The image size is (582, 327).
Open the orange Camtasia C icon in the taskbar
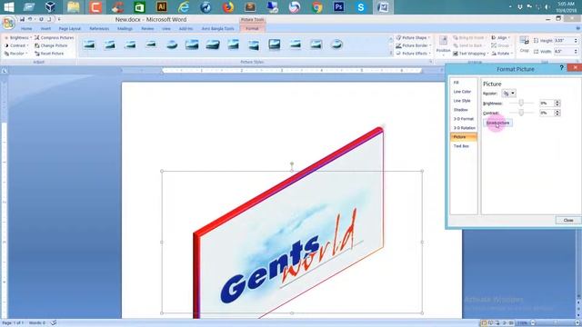(95, 7)
